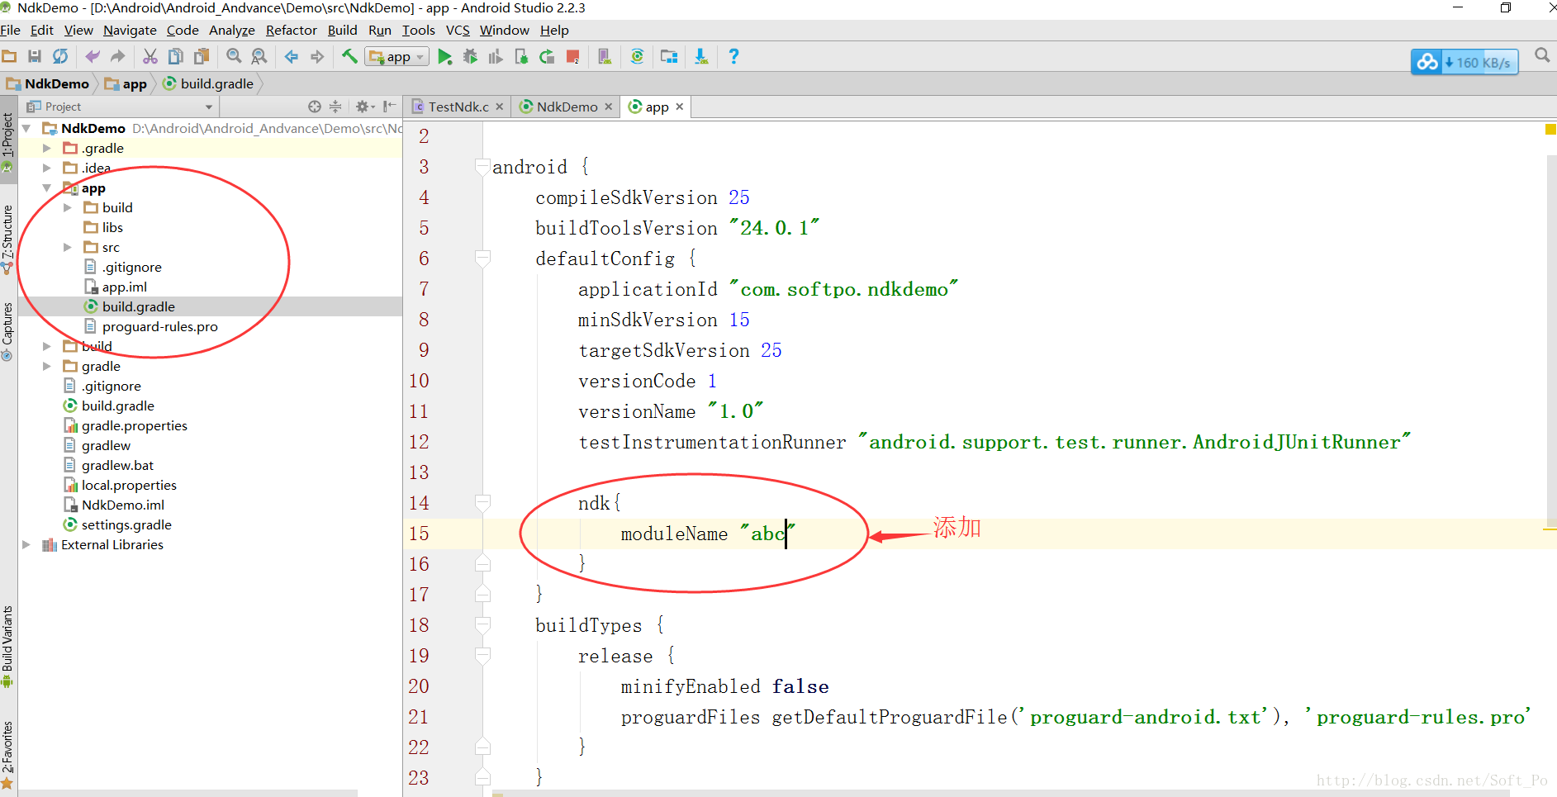Open the app run configuration dropdown

pyautogui.click(x=398, y=57)
